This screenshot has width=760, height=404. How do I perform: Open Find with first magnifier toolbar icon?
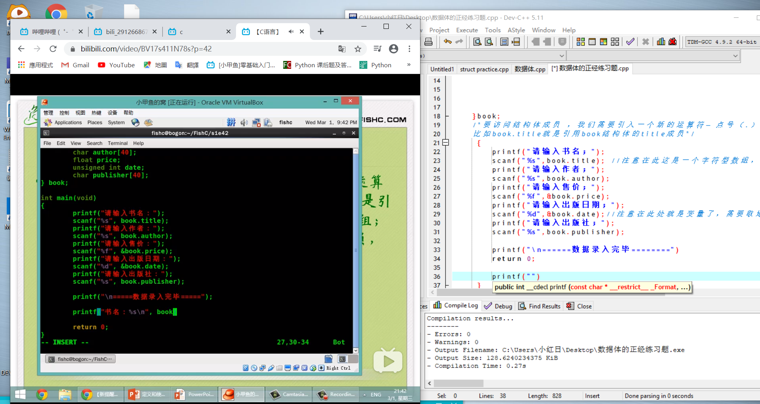click(x=477, y=42)
